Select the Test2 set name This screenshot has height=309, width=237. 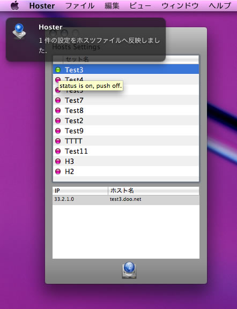click(74, 120)
